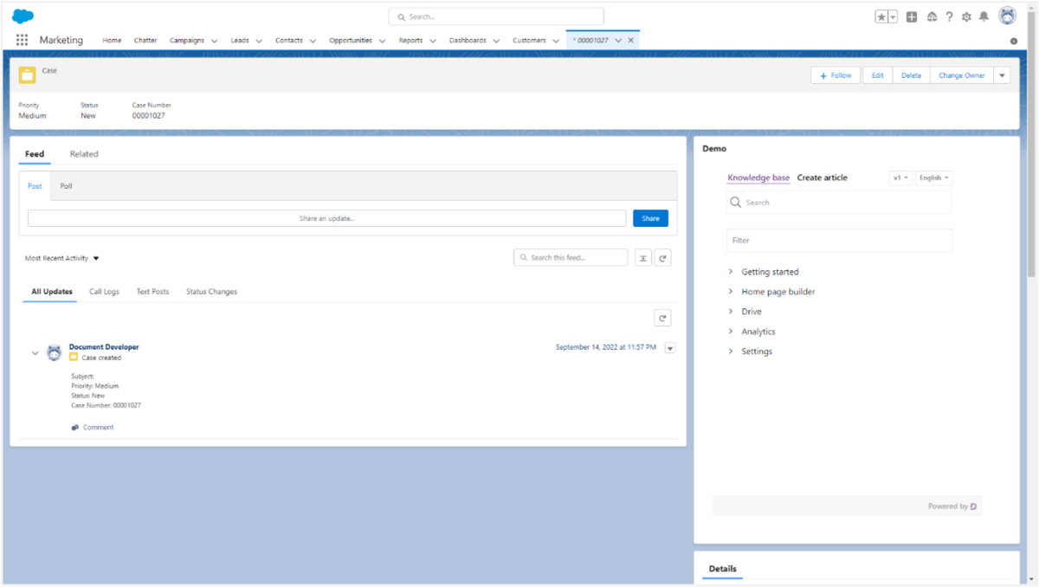Open the English language dropdown
The width and height of the screenshot is (1039, 587).
(933, 177)
